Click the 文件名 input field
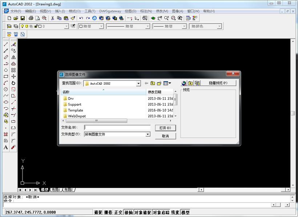 (x=117, y=128)
